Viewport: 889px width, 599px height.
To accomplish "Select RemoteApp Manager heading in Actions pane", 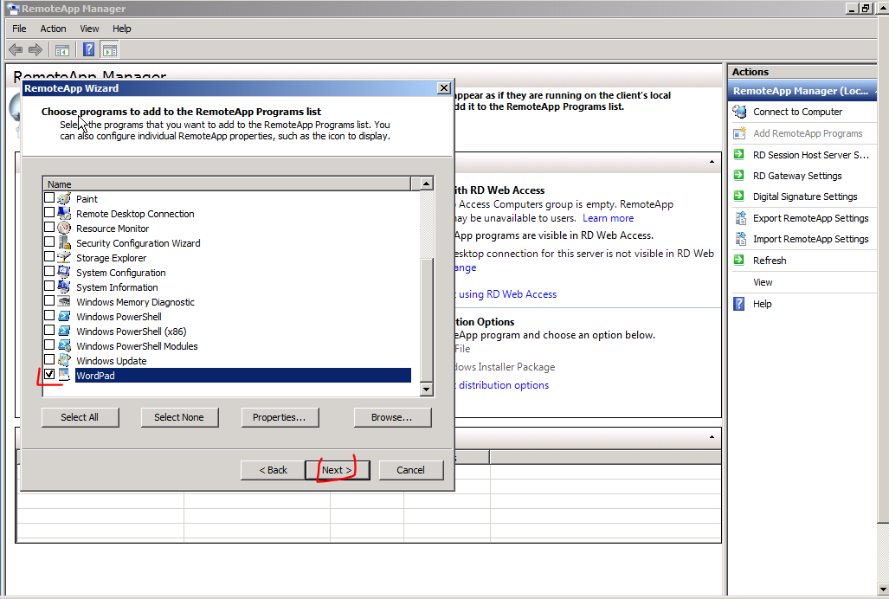I will click(802, 91).
